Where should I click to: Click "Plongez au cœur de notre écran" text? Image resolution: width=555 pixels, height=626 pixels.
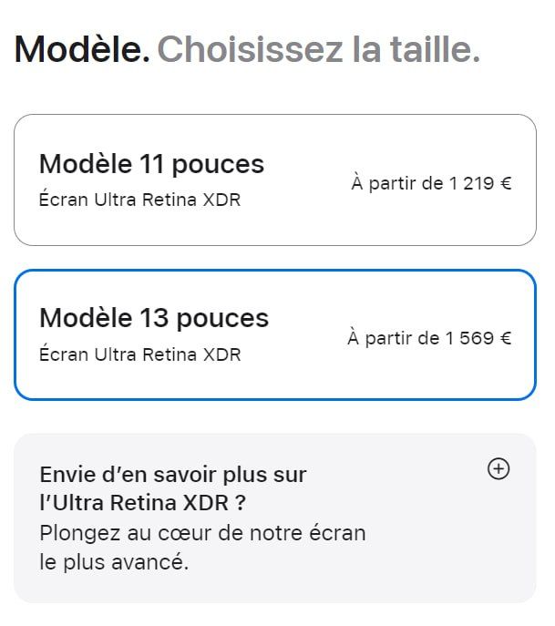click(x=202, y=533)
